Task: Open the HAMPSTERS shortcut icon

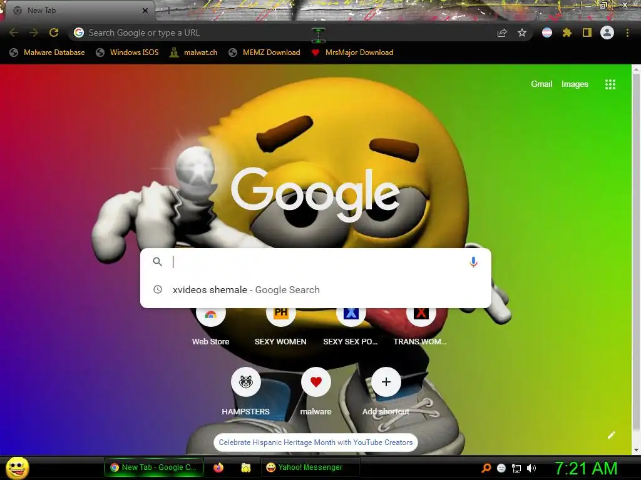Action: [245, 382]
